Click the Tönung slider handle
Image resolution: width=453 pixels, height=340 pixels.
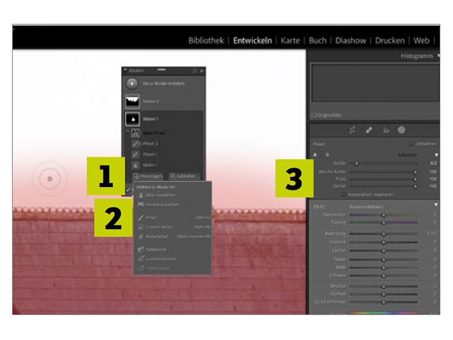[x=384, y=223]
